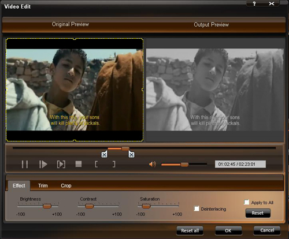Open help with the question mark icon
Screen dimensions: 289x239
(254, 3)
